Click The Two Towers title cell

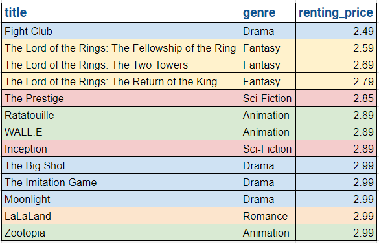pos(121,65)
